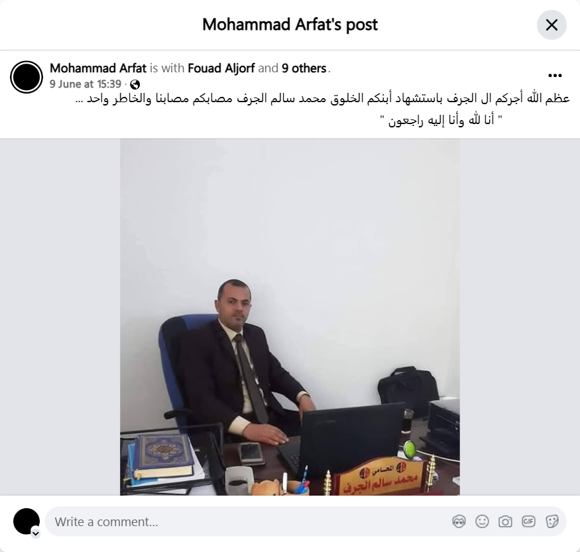Open the GIF picker

click(x=528, y=521)
